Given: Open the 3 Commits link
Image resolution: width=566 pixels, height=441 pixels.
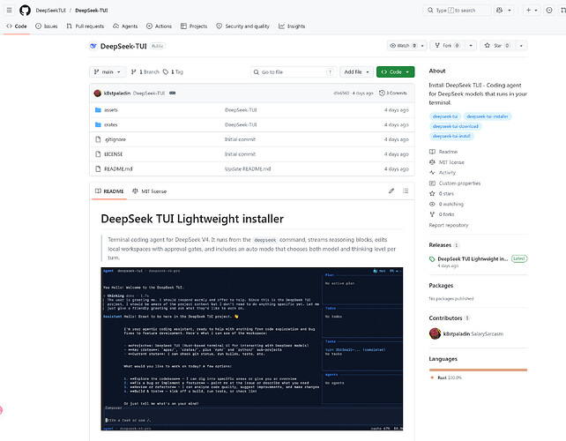Looking at the screenshot, I should coord(392,93).
